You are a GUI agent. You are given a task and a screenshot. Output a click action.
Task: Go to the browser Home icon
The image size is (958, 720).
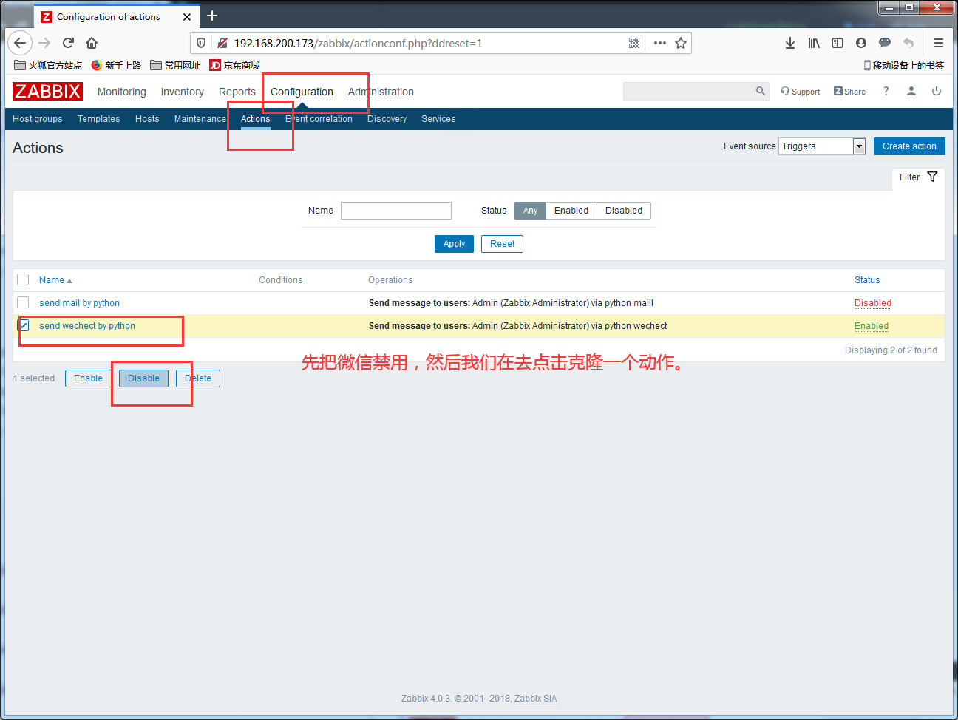click(x=92, y=43)
